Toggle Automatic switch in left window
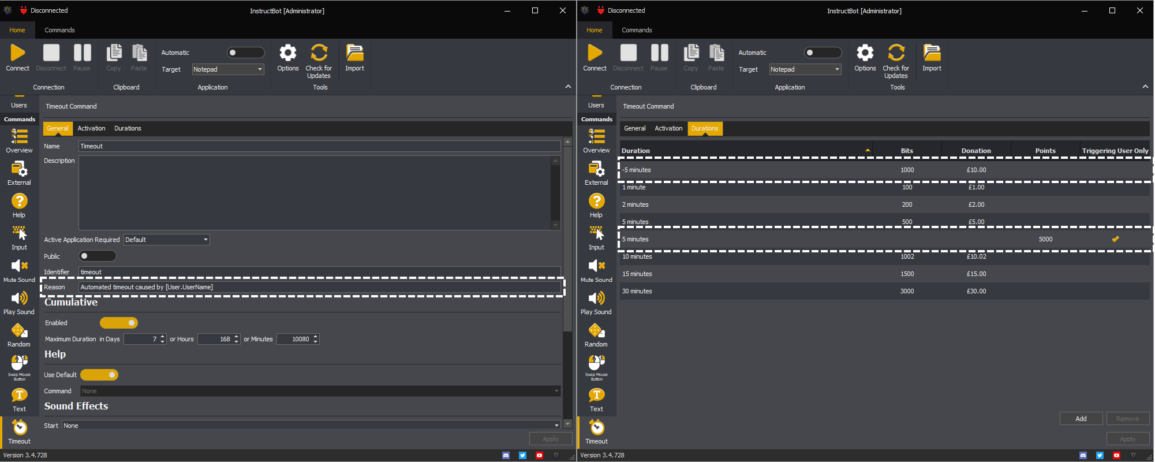The height and width of the screenshot is (462, 1155). (245, 53)
